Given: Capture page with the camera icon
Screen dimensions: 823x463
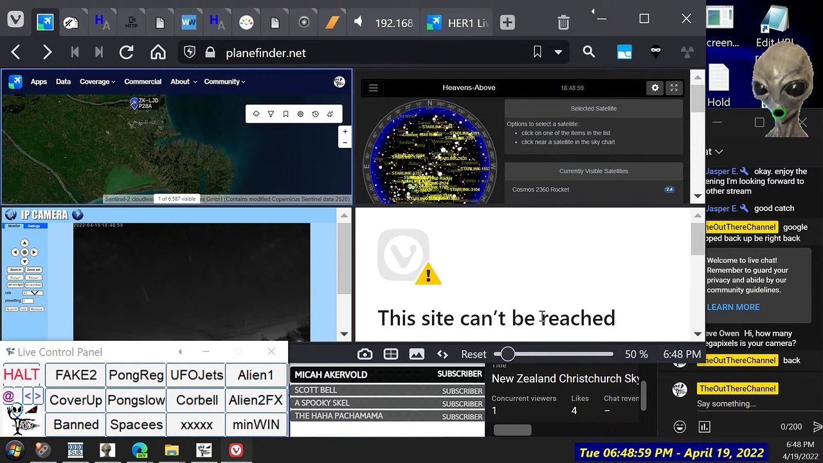Looking at the screenshot, I should click(365, 354).
